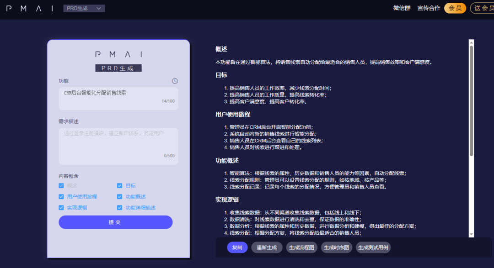This screenshot has width=494, height=268.
Task: Open the history via the clock icon
Action: point(175,81)
